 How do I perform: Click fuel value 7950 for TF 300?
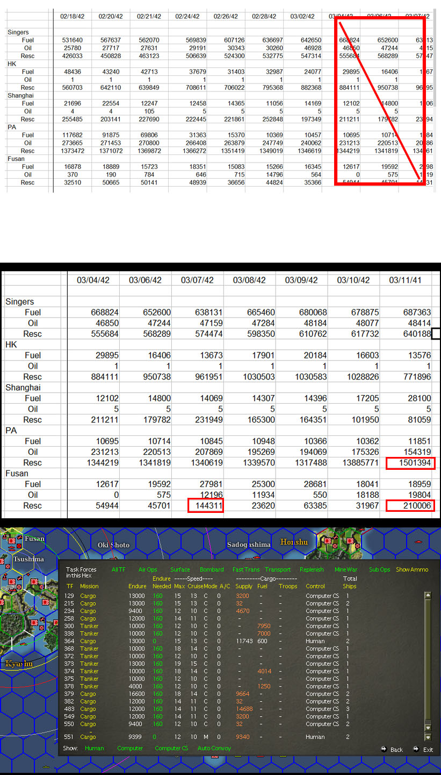click(263, 626)
